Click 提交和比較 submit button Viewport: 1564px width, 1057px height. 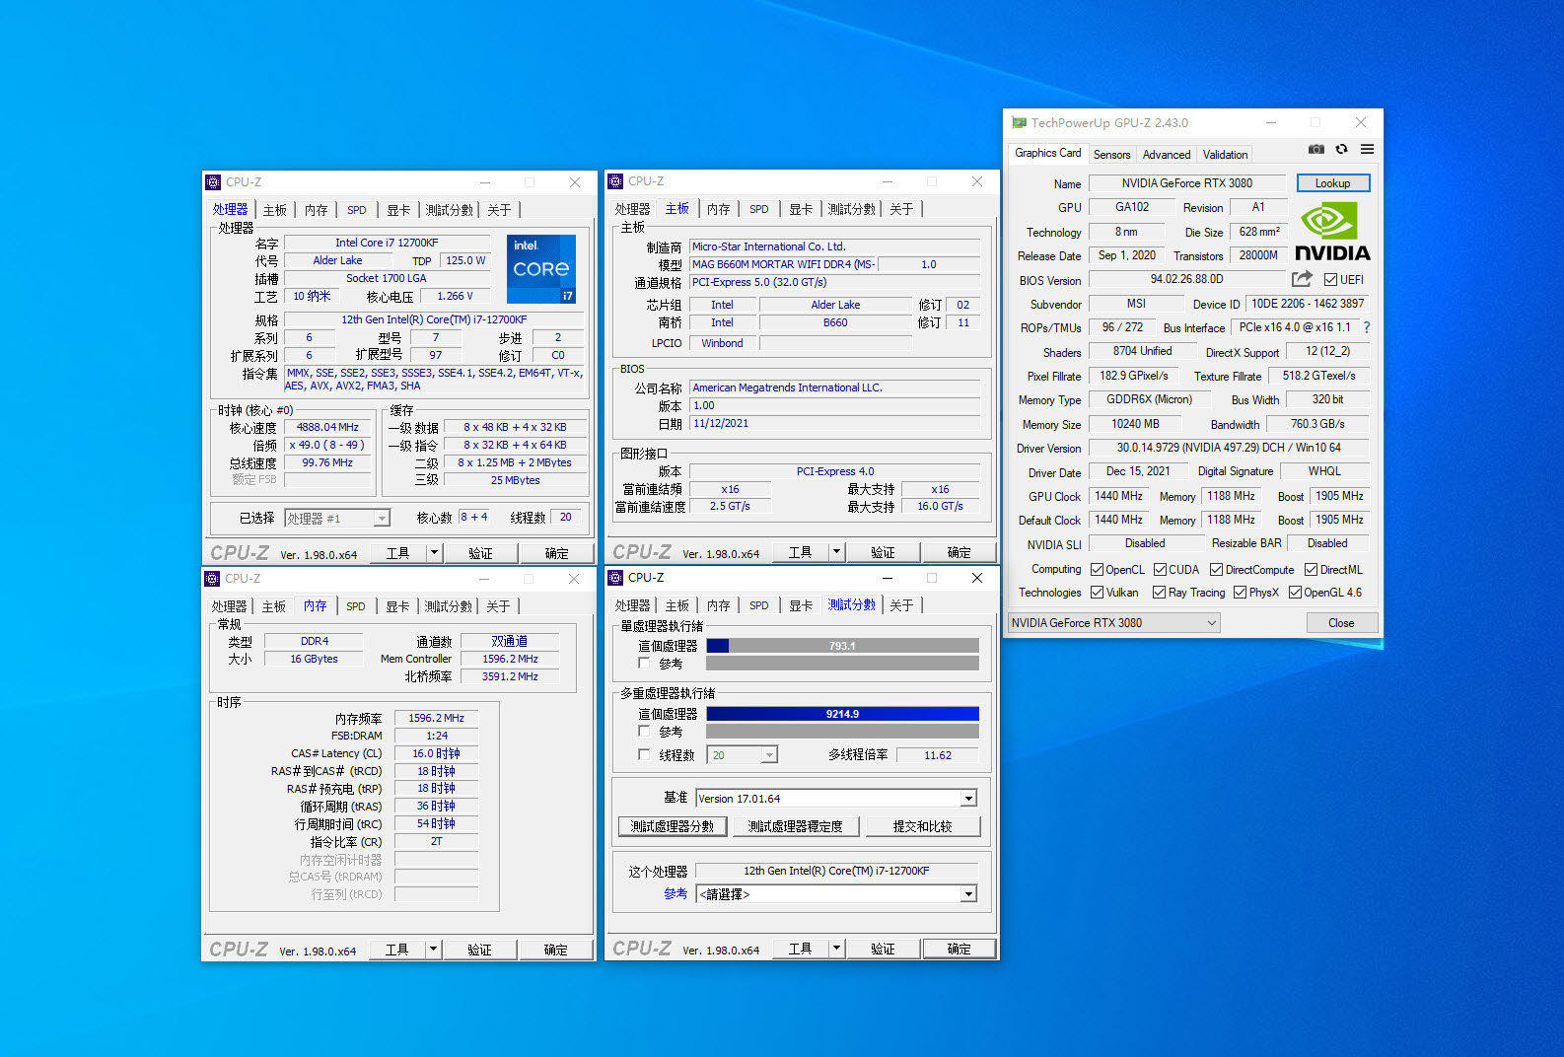[923, 826]
